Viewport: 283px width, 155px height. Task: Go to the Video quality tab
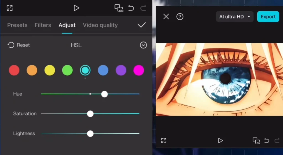tap(100, 25)
